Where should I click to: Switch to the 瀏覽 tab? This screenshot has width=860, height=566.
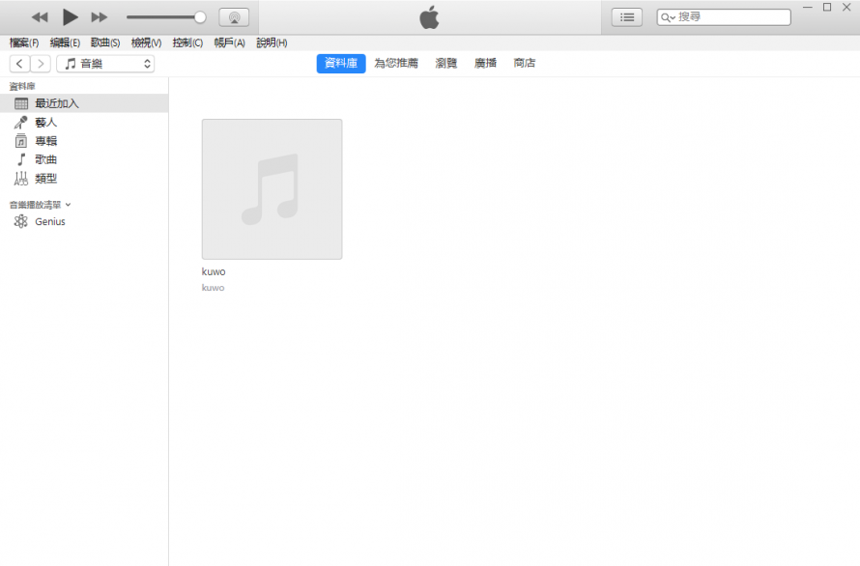[445, 64]
